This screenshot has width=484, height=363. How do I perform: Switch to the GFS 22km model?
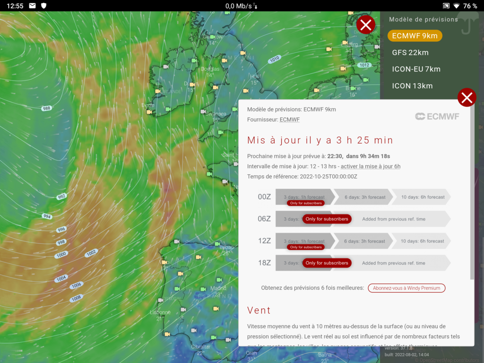pyautogui.click(x=410, y=52)
